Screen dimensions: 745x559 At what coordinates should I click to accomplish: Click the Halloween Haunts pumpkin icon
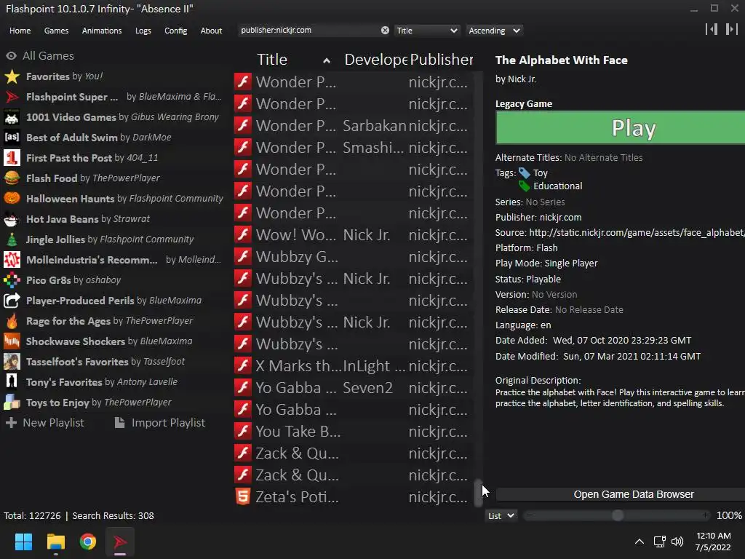[12, 199]
